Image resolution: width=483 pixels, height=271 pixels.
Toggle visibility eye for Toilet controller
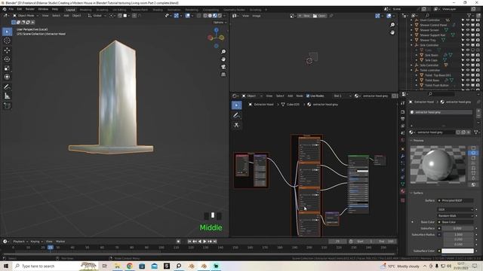(x=468, y=70)
